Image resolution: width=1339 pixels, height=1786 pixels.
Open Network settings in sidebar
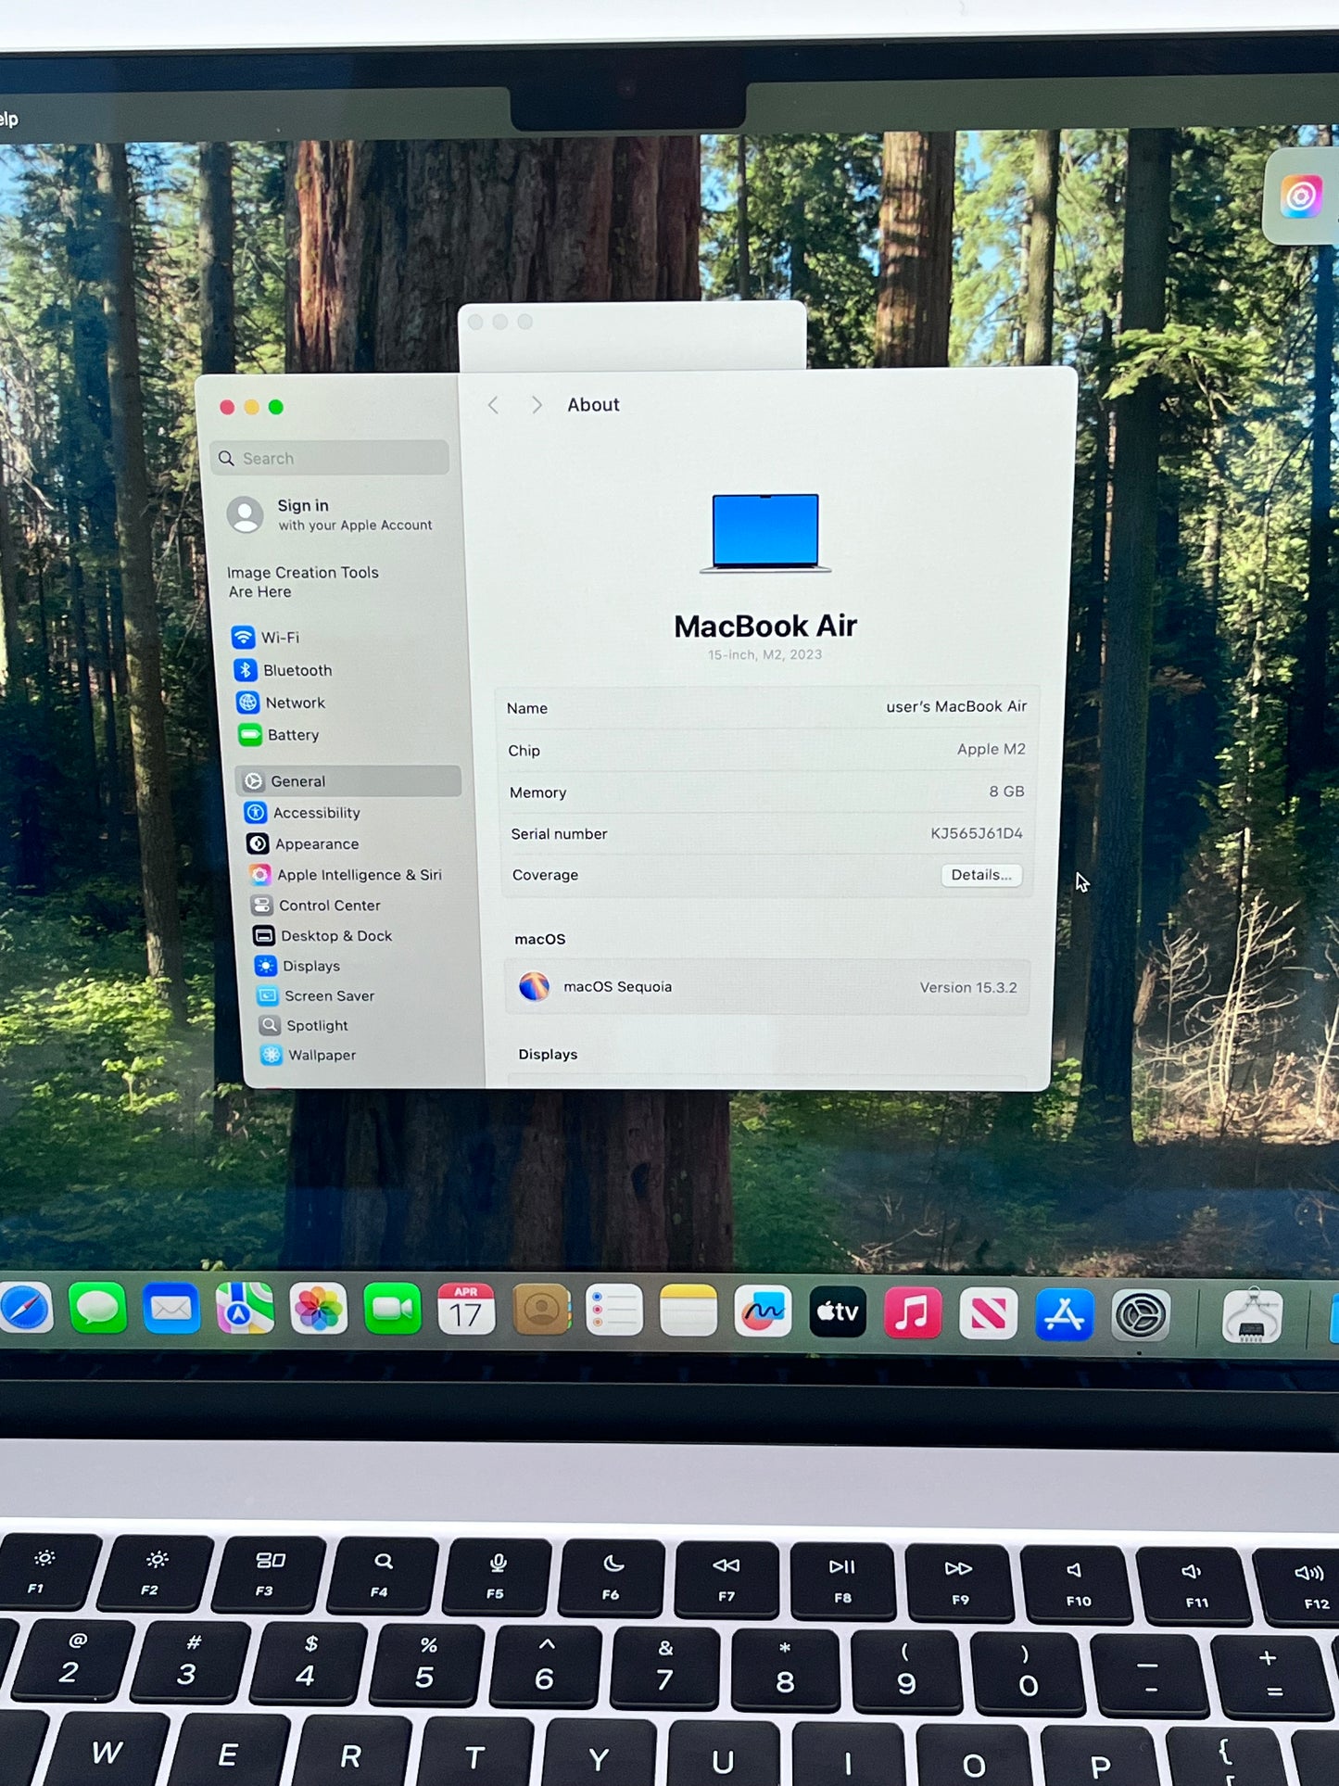pyautogui.click(x=281, y=703)
